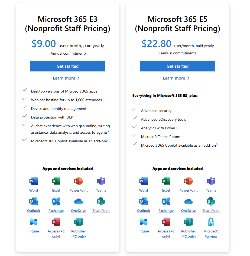
Task: Click the Teams icon in E5 plan
Action: point(211,181)
